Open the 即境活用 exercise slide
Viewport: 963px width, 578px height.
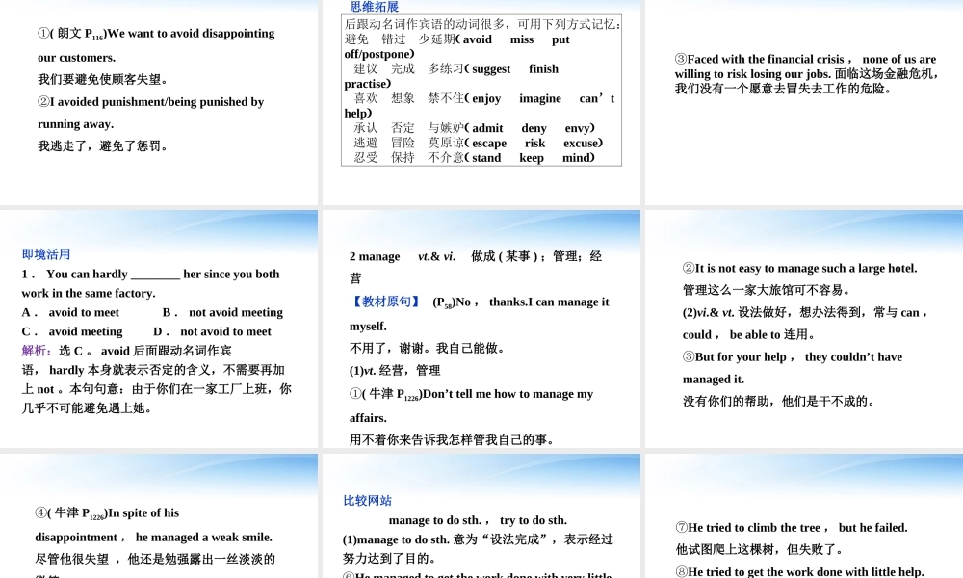(159, 329)
